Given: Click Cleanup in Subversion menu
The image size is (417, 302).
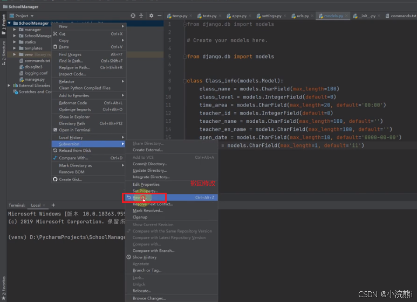Looking at the screenshot, I should (172, 217).
